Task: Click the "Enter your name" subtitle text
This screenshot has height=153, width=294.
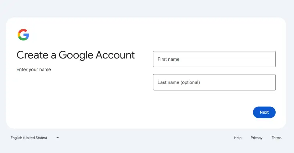Action: pyautogui.click(x=34, y=70)
